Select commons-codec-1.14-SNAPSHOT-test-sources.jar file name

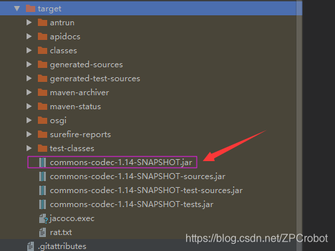point(146,190)
